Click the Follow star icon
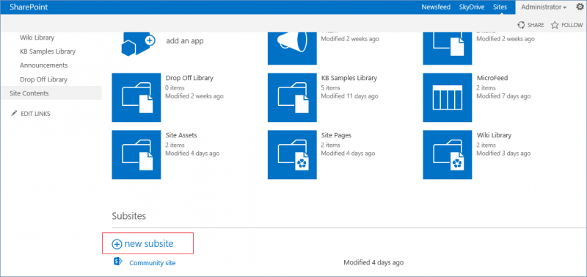This screenshot has width=587, height=277. tap(555, 25)
